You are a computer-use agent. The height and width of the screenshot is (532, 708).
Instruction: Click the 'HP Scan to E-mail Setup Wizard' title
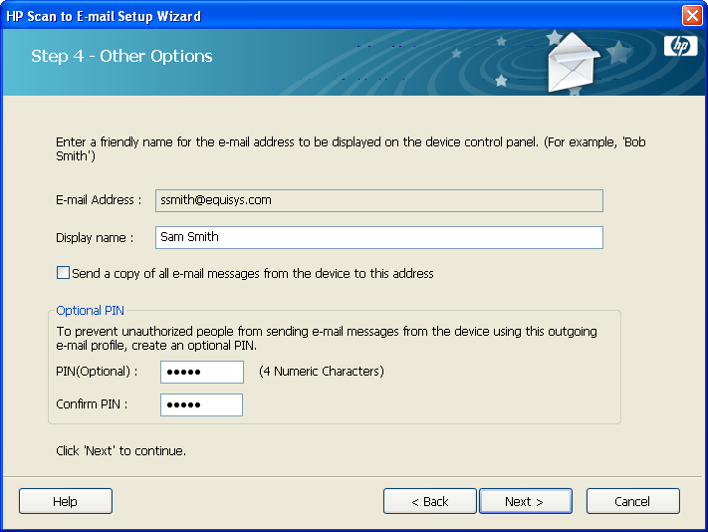[104, 16]
